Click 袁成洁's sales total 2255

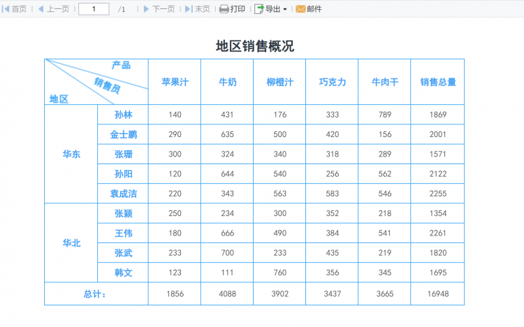click(x=438, y=194)
